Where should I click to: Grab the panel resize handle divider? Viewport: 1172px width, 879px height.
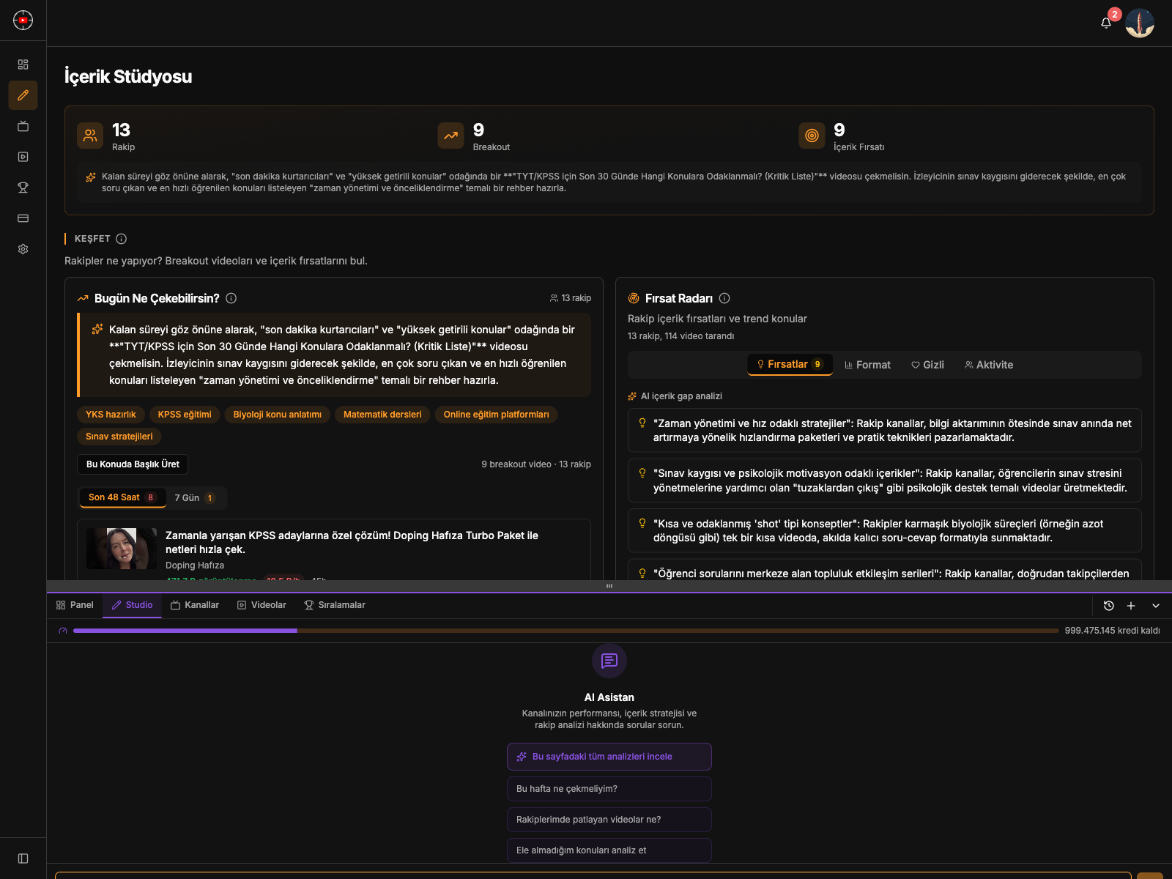click(x=609, y=586)
